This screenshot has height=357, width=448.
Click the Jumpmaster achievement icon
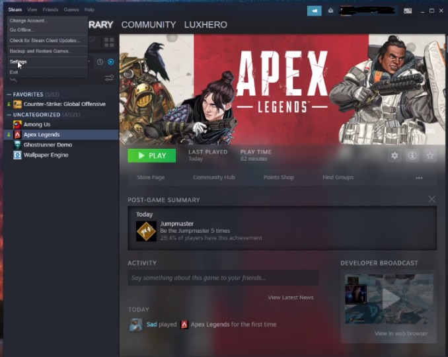(146, 231)
